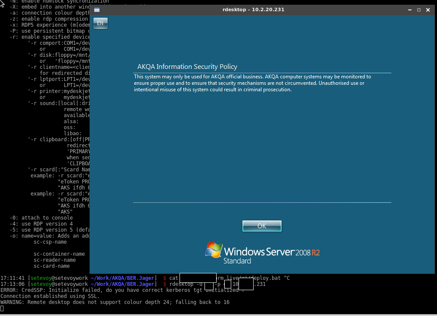Click the rdesktop window menu icon
The image size is (437, 316).
pyautogui.click(x=97, y=10)
